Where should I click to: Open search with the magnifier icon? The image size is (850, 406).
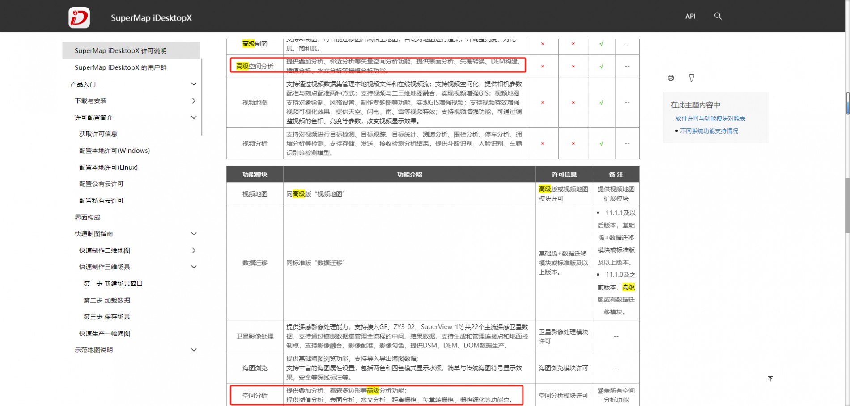pos(718,16)
